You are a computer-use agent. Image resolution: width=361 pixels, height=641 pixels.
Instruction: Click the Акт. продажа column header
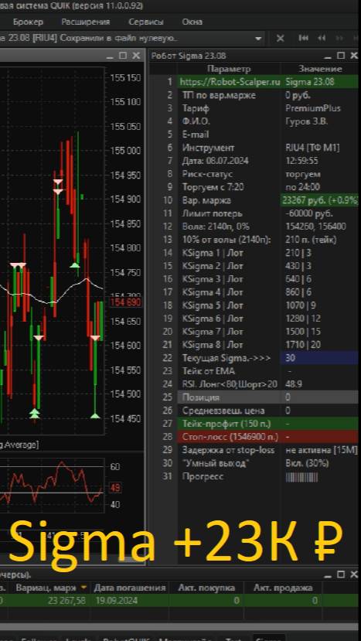coord(283,588)
